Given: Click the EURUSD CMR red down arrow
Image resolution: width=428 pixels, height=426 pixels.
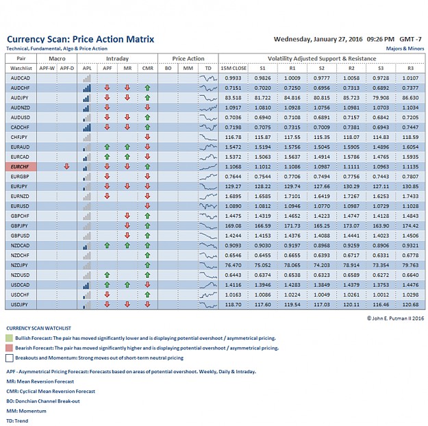Looking at the screenshot, I should pos(147,206).
